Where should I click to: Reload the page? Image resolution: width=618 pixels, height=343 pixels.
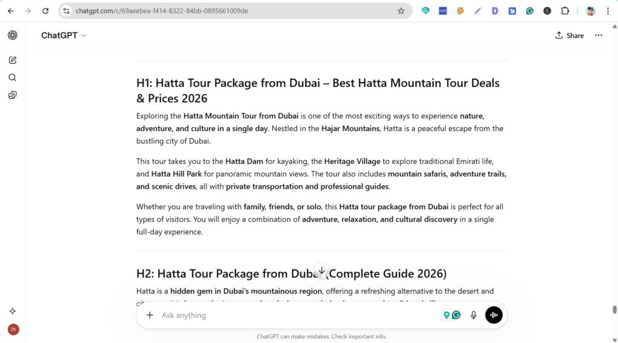click(45, 11)
